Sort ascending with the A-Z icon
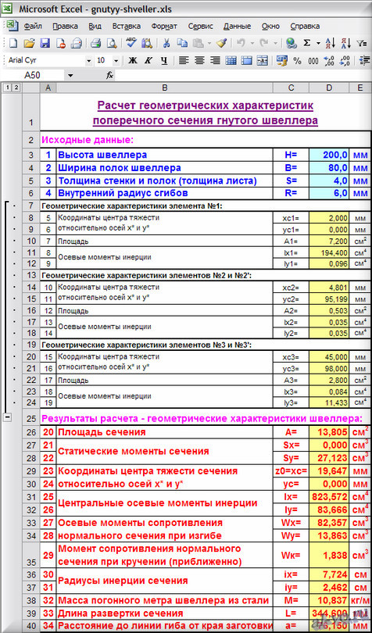Image resolution: width=372 pixels, height=633 pixels. pyautogui.click(x=331, y=43)
